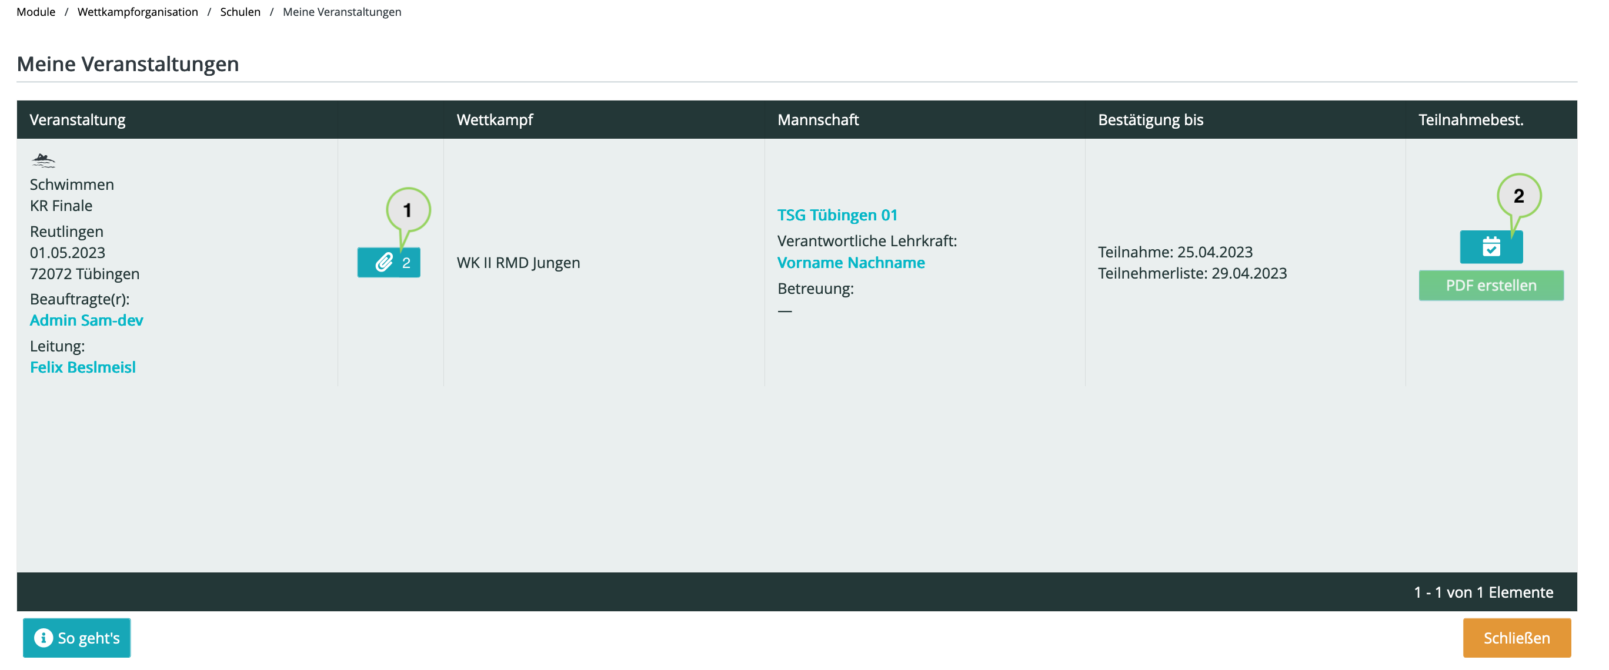The height and width of the screenshot is (670, 1609).
Task: Open the TSG Tübingen 01 team link
Action: click(x=836, y=215)
